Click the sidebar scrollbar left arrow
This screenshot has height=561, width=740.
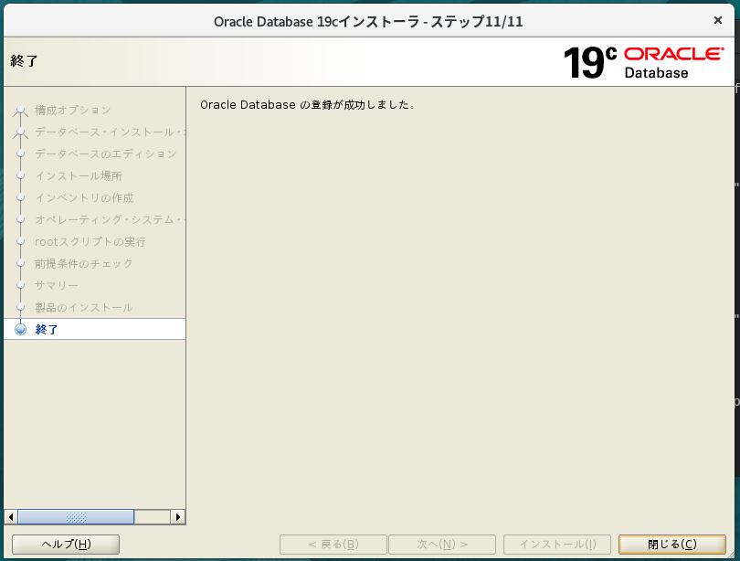coord(11,517)
